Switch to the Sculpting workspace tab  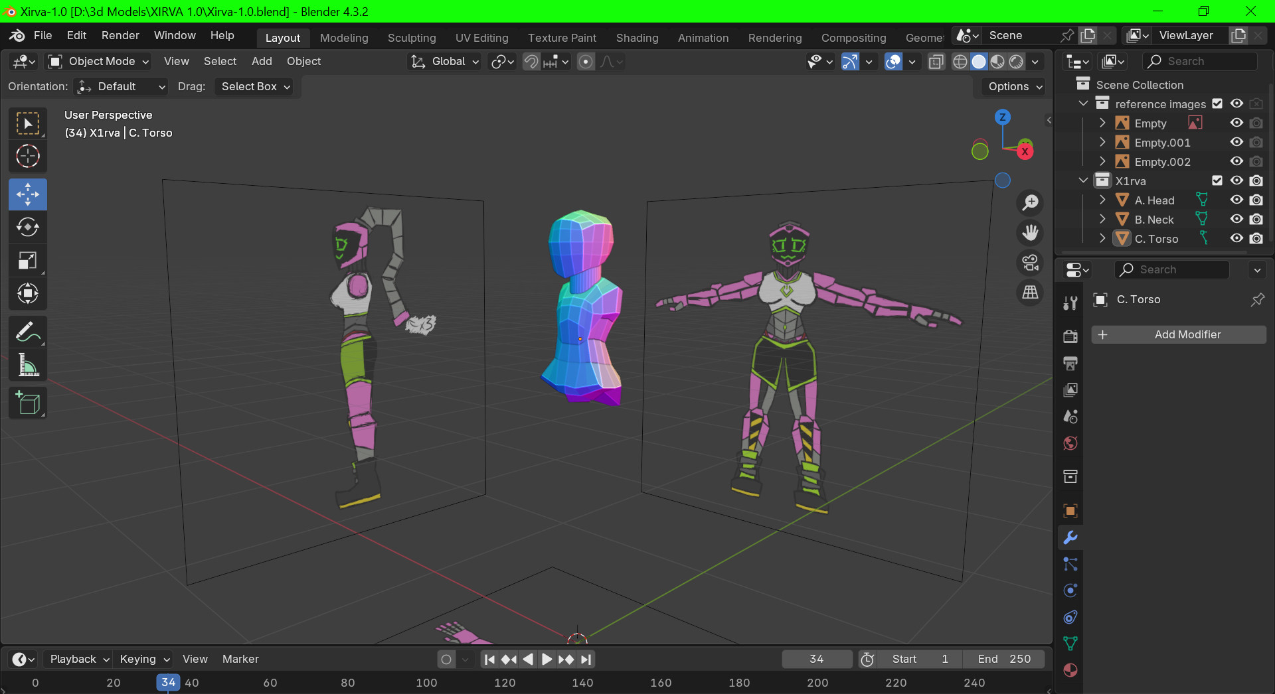tap(412, 38)
